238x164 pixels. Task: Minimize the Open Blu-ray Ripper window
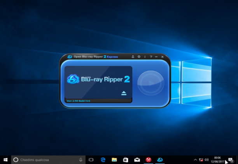156,57
